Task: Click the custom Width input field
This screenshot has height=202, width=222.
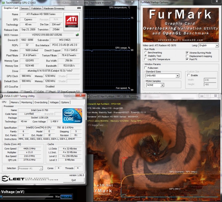Action: (210, 80)
